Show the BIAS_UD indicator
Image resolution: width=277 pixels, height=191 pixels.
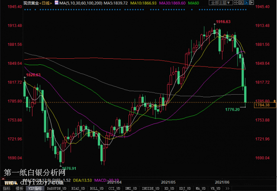[x=78, y=188]
